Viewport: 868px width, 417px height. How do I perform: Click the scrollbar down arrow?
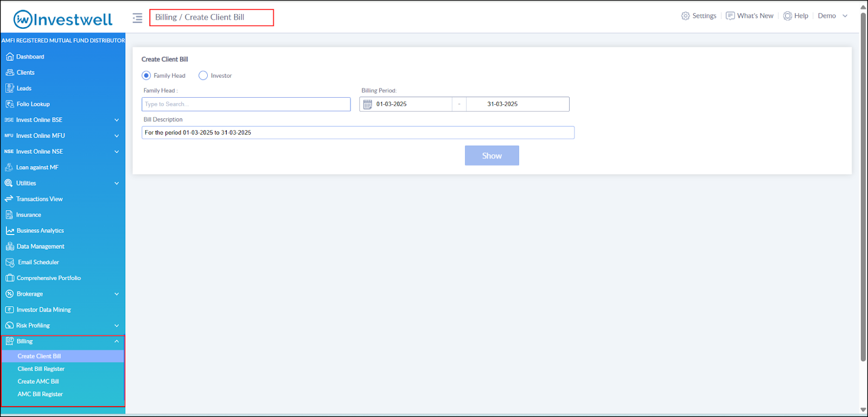(x=863, y=410)
